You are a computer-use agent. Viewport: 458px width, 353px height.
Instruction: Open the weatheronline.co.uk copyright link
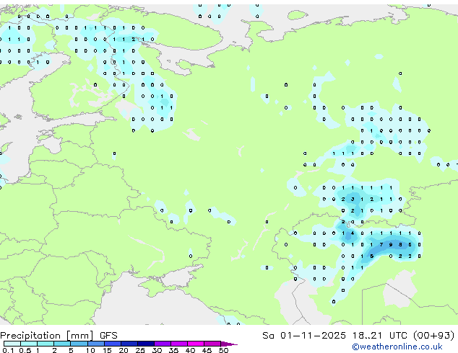click(x=397, y=347)
